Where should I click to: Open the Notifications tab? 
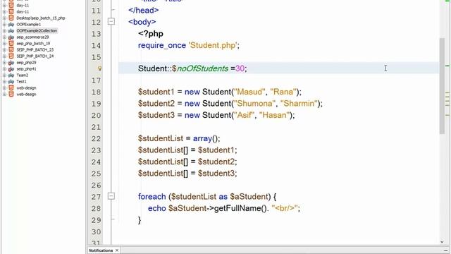click(x=101, y=250)
